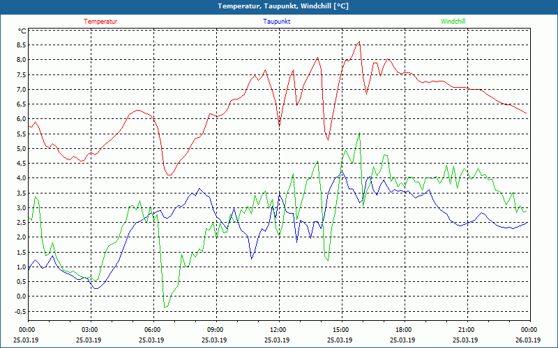Click the 5,0 y-axis value

[22, 148]
